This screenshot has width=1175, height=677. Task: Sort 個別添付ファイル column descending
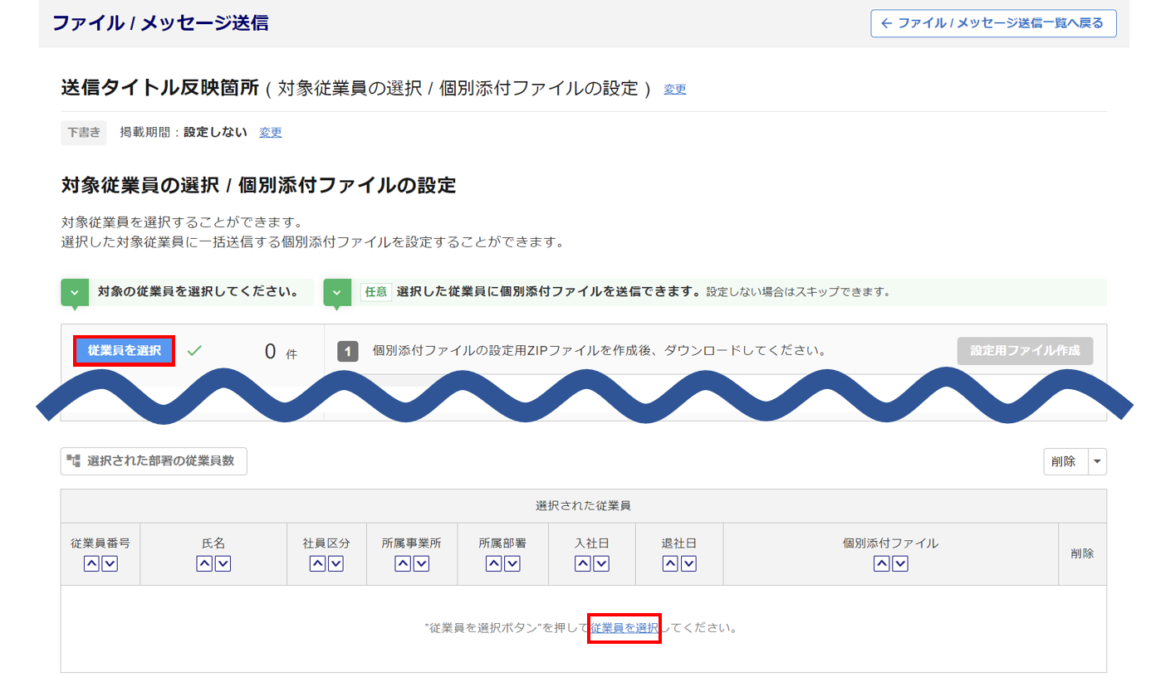point(899,564)
